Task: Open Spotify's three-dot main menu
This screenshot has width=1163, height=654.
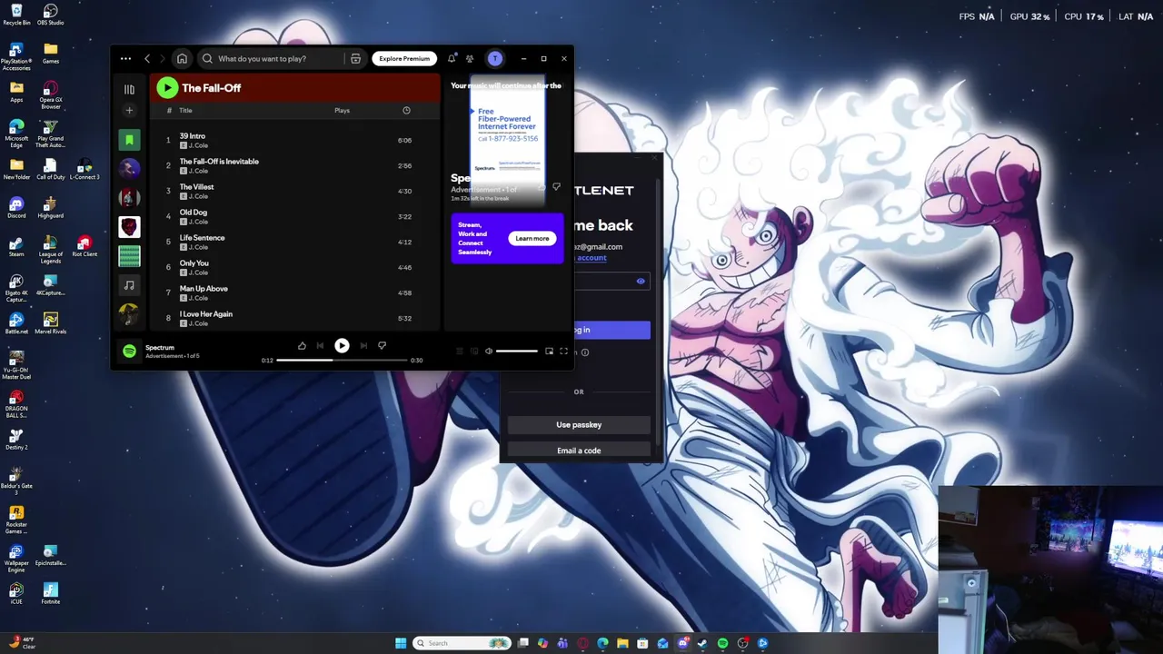Action: pos(125,58)
